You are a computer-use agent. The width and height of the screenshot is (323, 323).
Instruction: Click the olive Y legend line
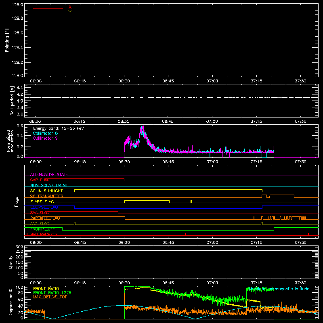coord(48,14)
